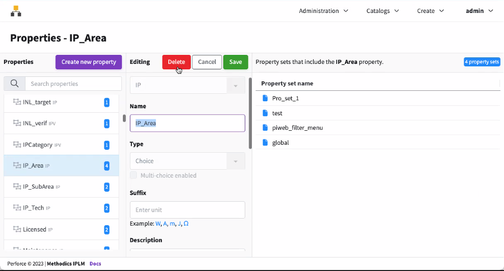Viewport: 504px width, 271px height.
Task: Open the Catalogs menu
Action: point(382,11)
